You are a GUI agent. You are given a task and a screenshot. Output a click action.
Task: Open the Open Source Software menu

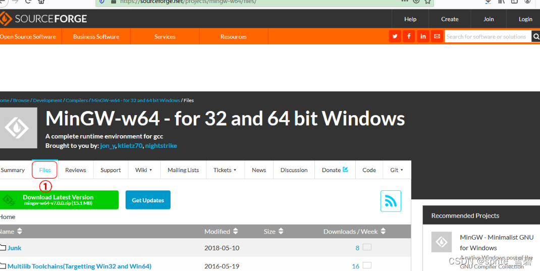point(28,36)
